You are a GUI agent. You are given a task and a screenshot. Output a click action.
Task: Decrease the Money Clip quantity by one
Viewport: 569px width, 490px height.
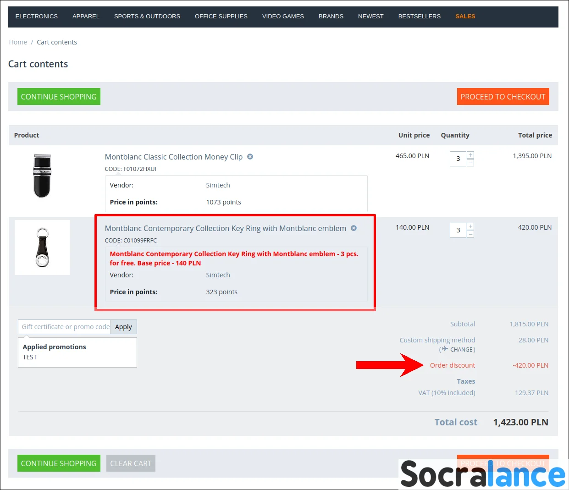[x=470, y=163]
